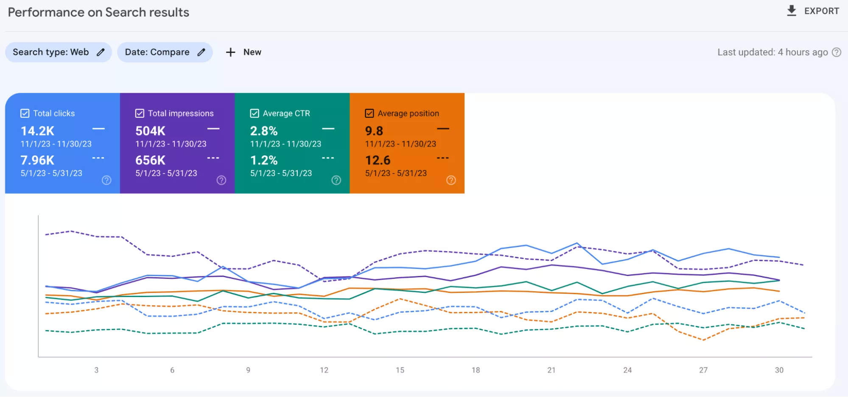Screen dimensions: 848x397
Task: Uncheck the Average position checkbox
Action: point(369,113)
